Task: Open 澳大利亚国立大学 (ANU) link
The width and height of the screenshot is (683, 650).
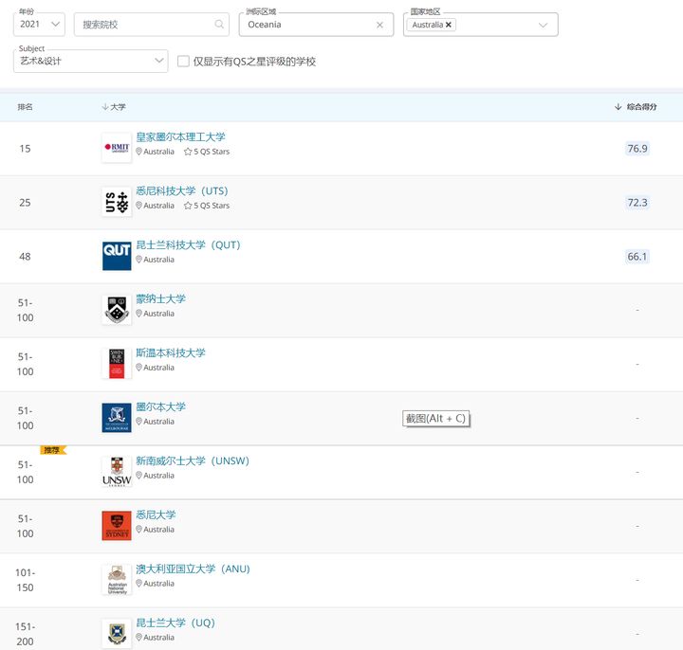Action: pyautogui.click(x=193, y=569)
